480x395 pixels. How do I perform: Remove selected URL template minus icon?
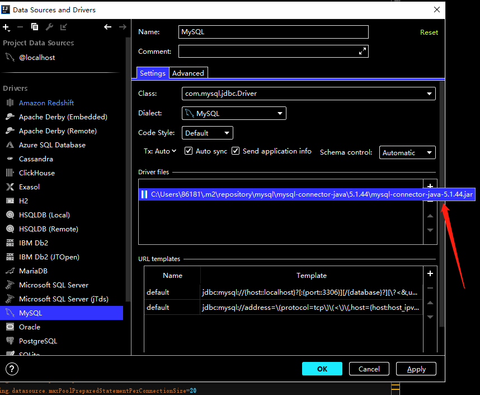coord(430,288)
